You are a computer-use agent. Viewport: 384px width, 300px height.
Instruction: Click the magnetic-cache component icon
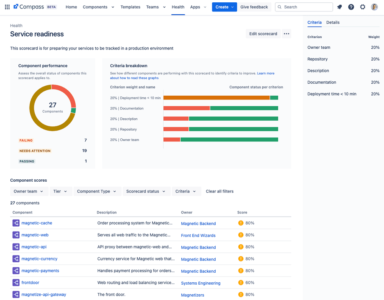[16, 223]
